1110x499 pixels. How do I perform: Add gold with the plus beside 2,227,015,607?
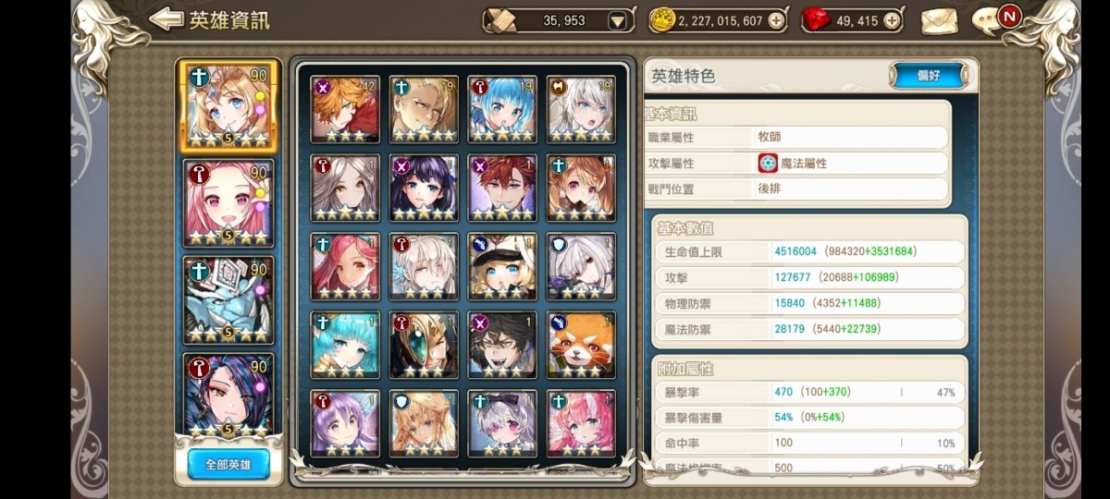point(775,20)
